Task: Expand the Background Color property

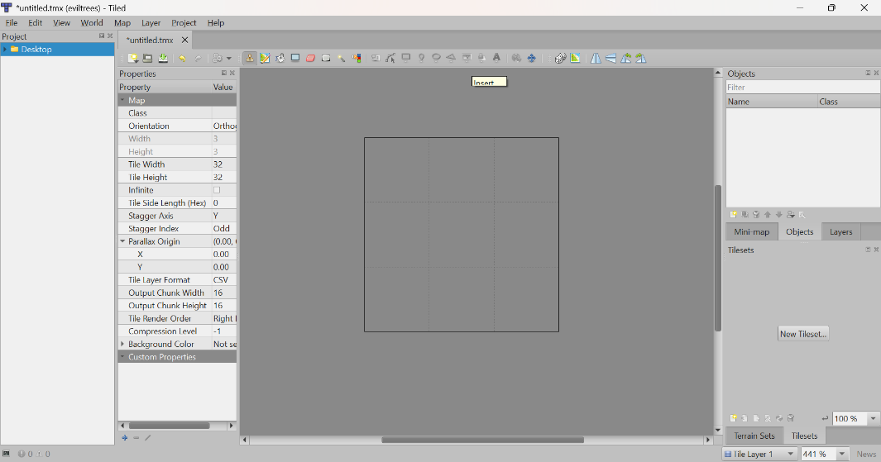Action: coord(122,344)
